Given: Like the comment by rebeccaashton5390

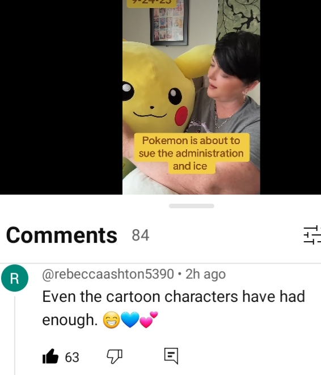Looking at the screenshot, I should point(50,356).
